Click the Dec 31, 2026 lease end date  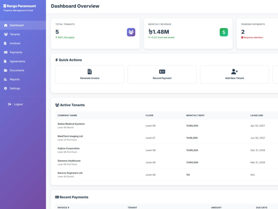[x=258, y=150]
